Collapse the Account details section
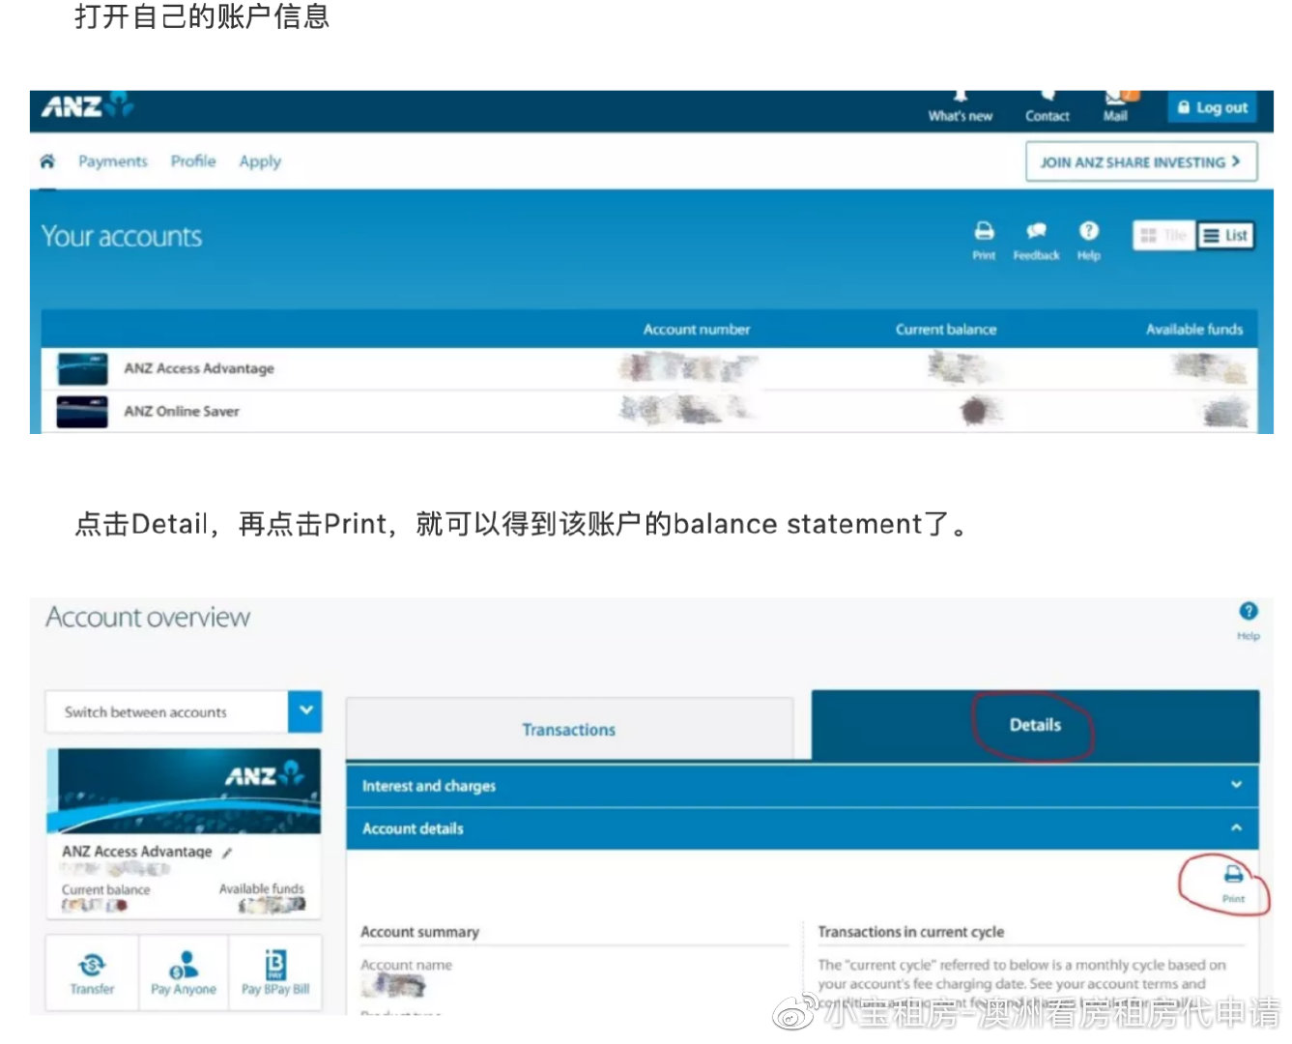 click(x=1235, y=828)
